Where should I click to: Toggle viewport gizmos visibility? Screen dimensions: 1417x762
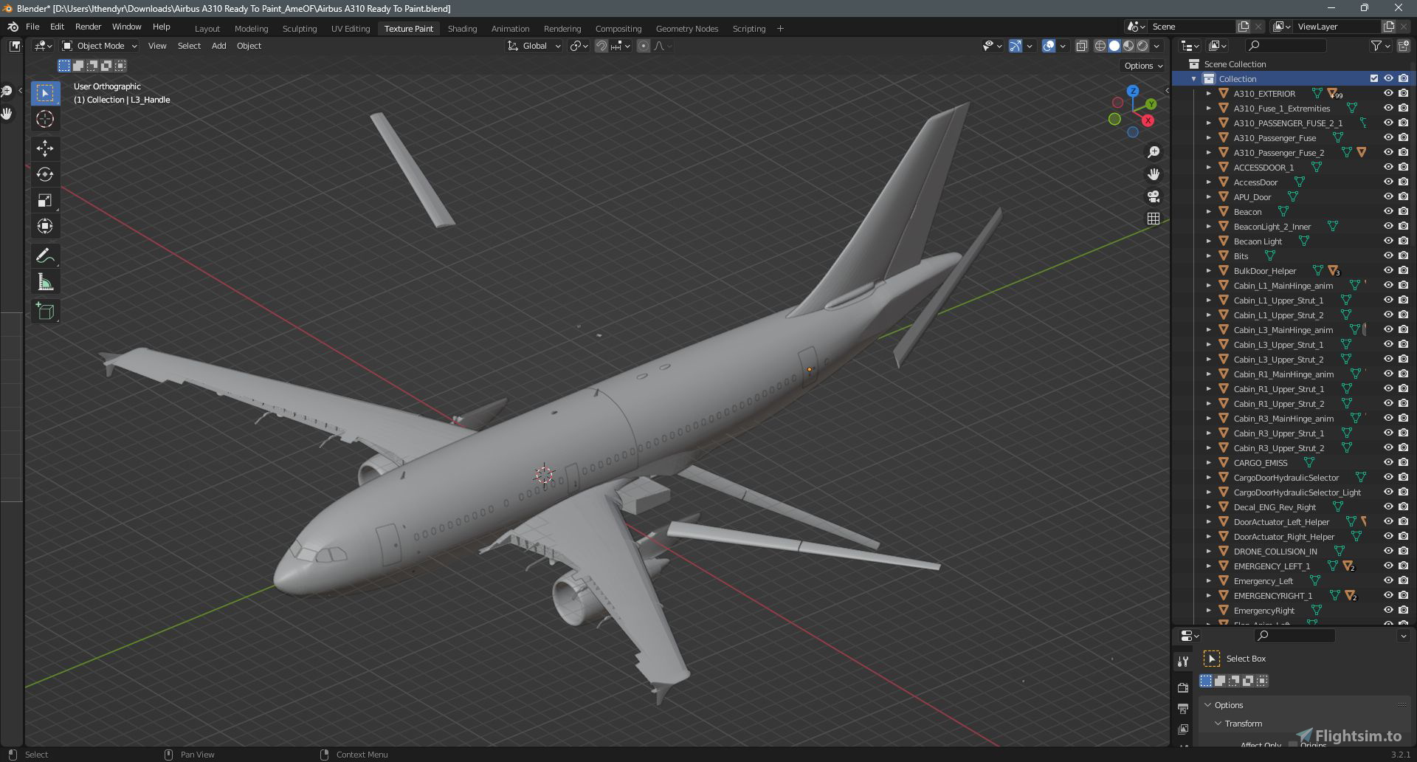(x=1016, y=46)
